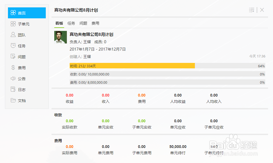Click the project avatar photo
Image resolution: width=273 pixels, height=163 pixels.
coord(61,37)
